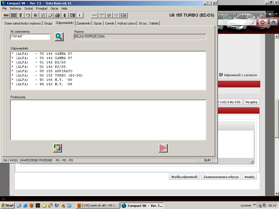
Task: Click the colored circular arrows toolbar icon
Action: coord(28,15)
